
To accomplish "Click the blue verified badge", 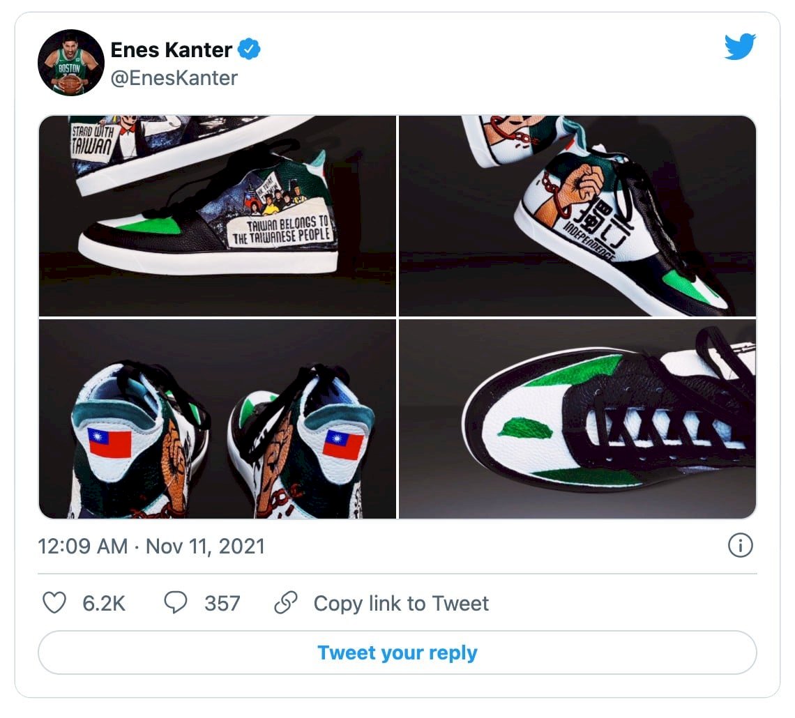I will (x=249, y=49).
